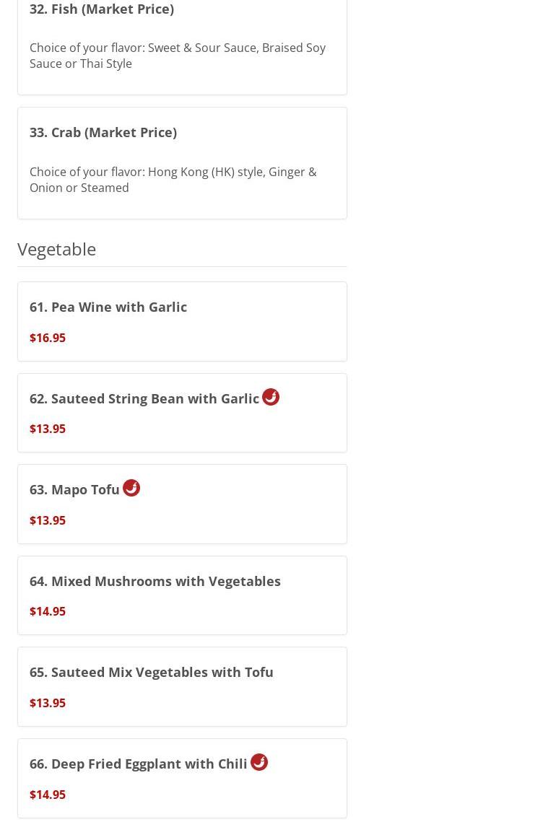Select 62. Sauteed String Bean with Garlic

pyautogui.click(x=144, y=398)
